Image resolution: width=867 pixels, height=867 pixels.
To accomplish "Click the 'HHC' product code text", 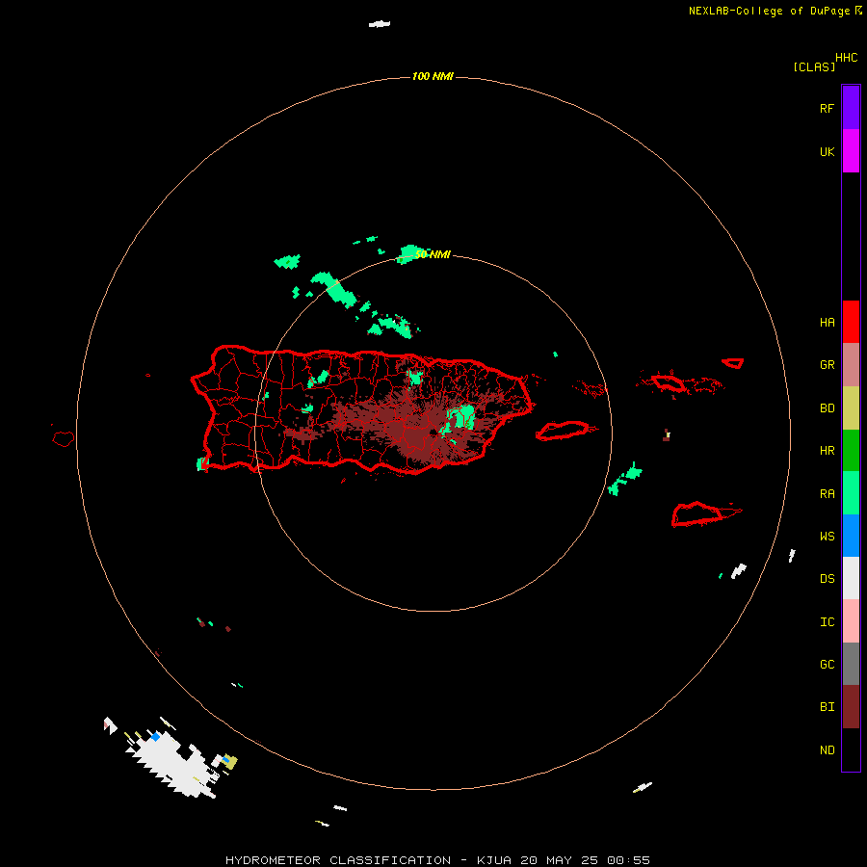I will pos(847,58).
